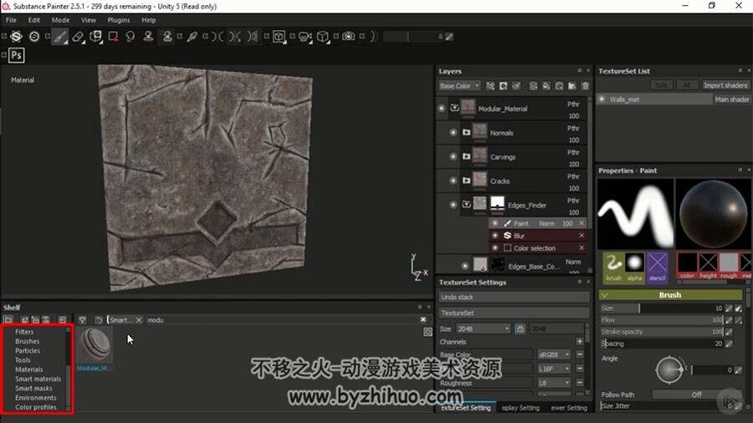Select the Projection tool
This screenshot has width=753, height=423.
[x=95, y=37]
